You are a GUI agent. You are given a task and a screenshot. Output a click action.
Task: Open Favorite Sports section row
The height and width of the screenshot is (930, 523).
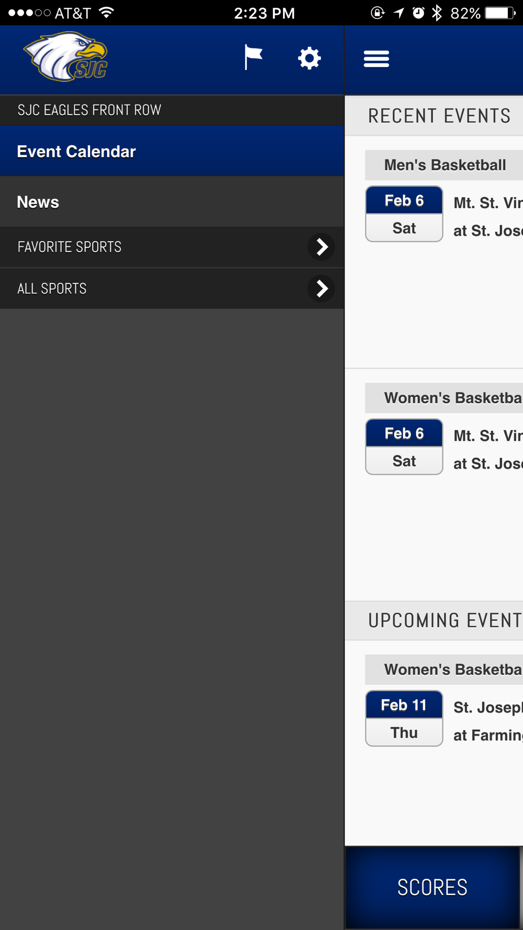172,247
